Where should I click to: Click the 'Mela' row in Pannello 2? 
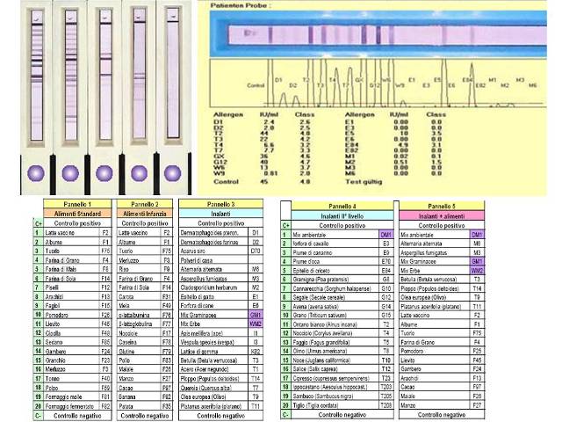click(x=145, y=306)
